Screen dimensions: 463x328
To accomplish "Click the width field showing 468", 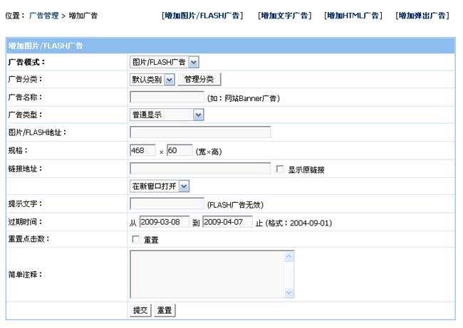I will point(142,150).
